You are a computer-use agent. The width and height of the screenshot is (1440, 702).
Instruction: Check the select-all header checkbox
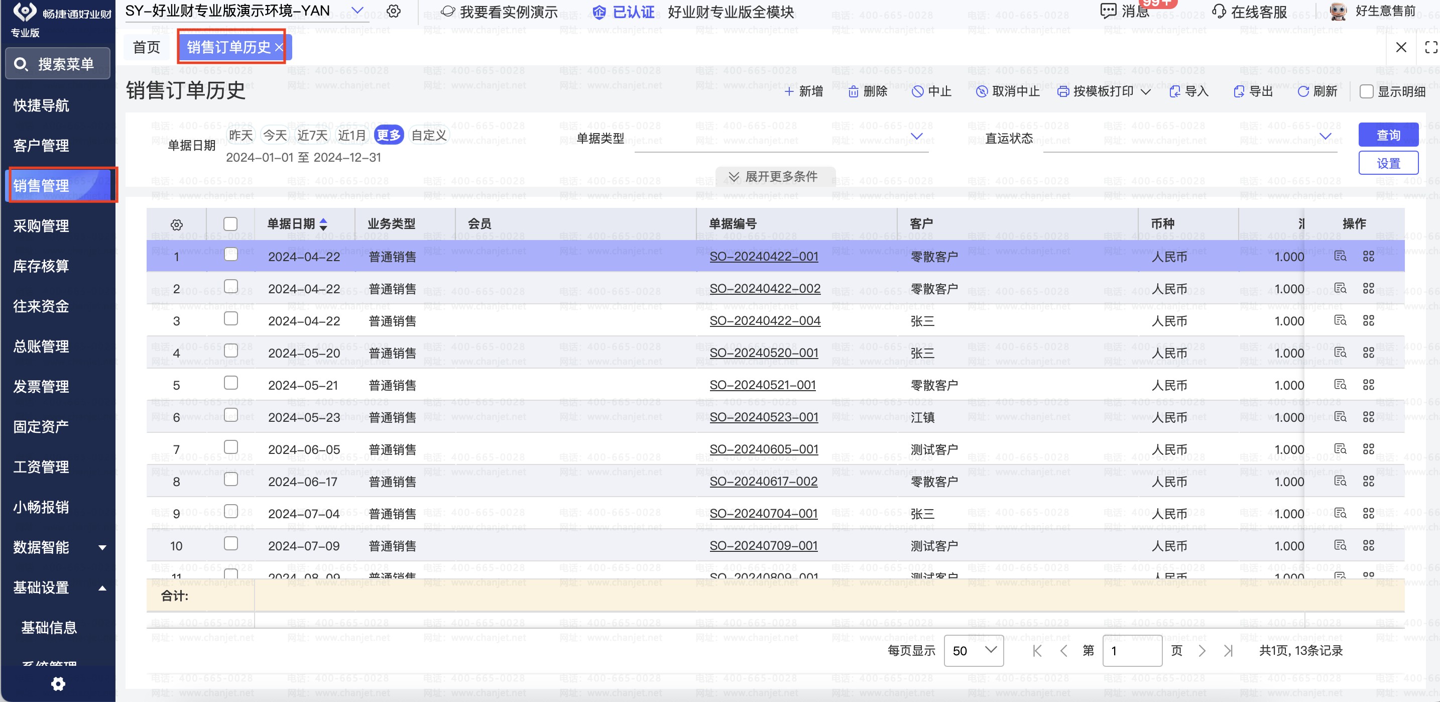[230, 224]
